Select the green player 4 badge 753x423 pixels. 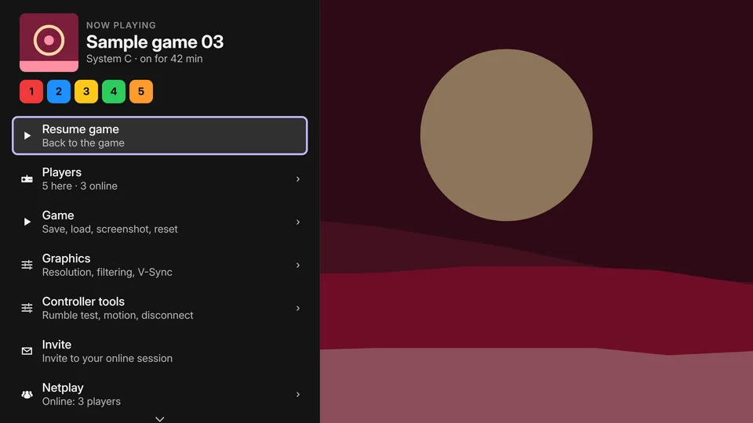(113, 91)
